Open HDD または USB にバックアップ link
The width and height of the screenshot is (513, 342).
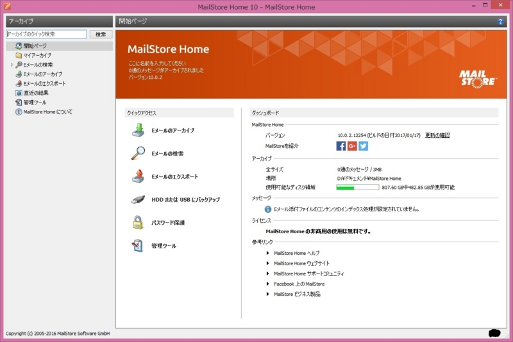(x=185, y=200)
